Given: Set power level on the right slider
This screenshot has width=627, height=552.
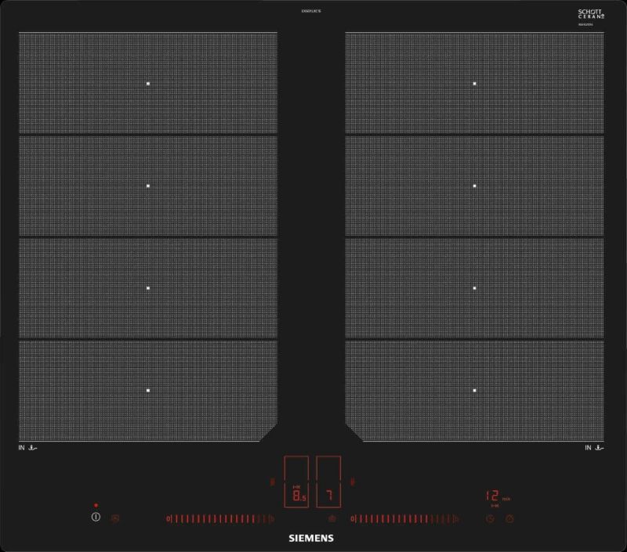Looking at the screenshot, I should (x=406, y=518).
